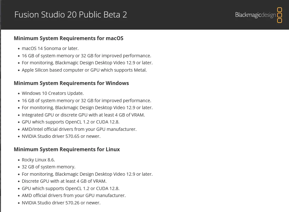Click the Apple Silicon based computer line
The image size is (289, 212).
point(84,70)
